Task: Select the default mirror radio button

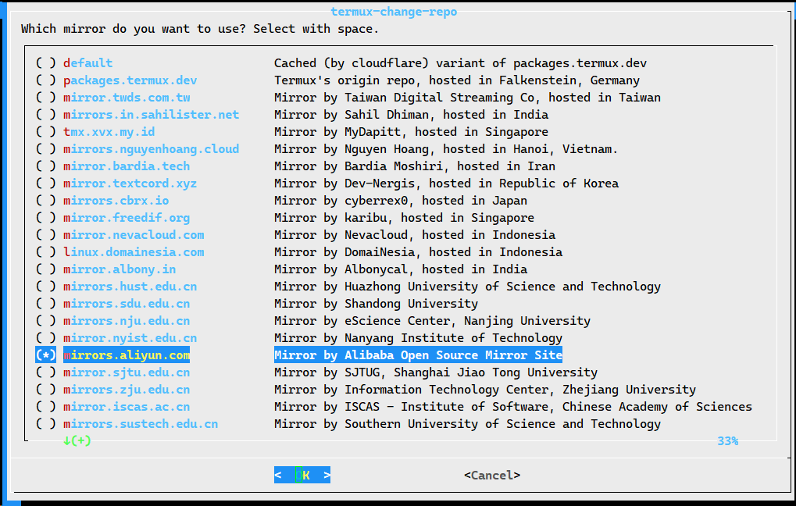Action: tap(46, 63)
